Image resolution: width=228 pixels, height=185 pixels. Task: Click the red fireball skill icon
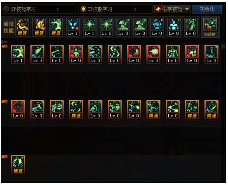[153, 54]
